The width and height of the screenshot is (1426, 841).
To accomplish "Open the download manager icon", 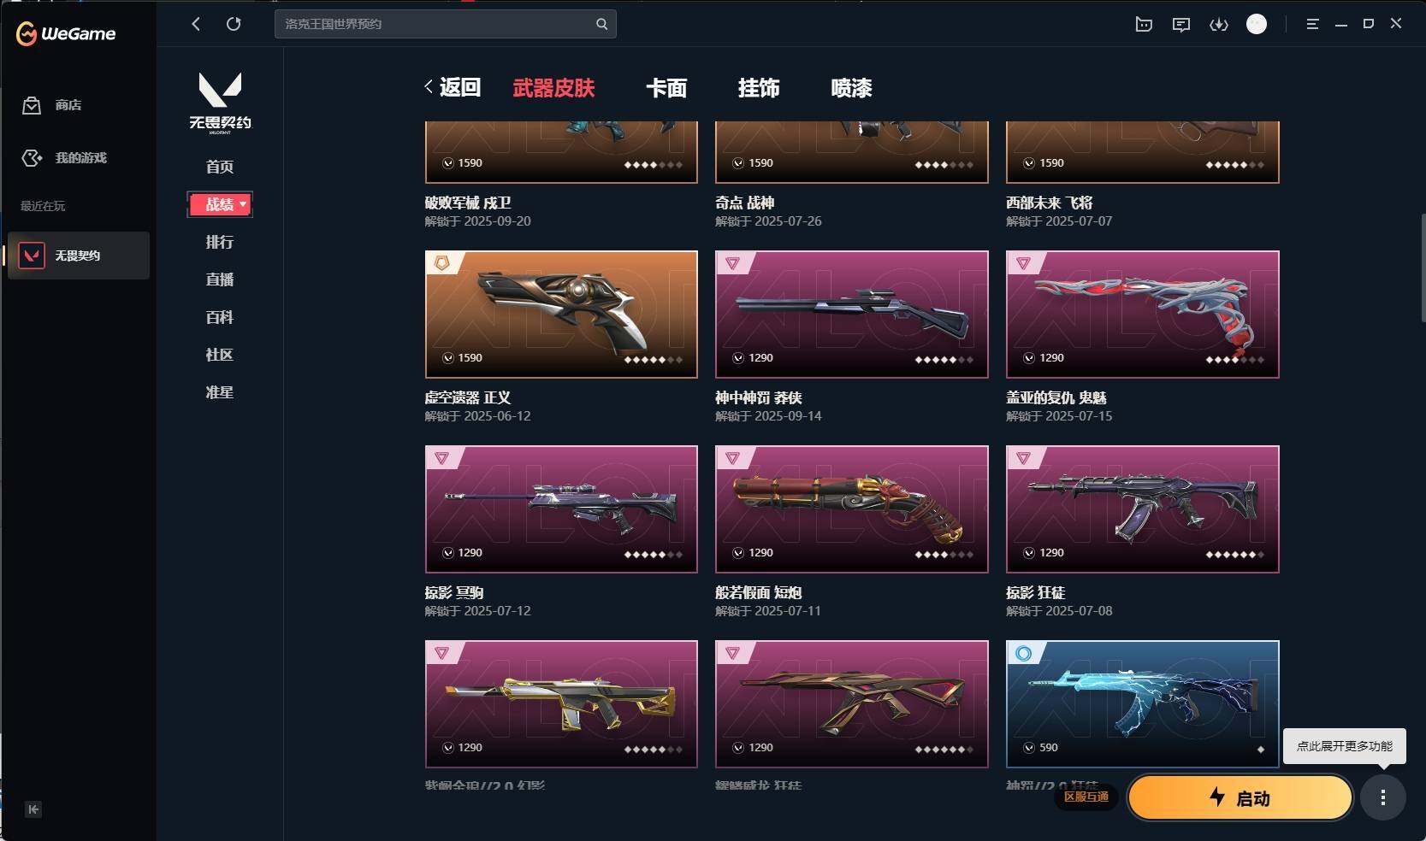I will point(1219,25).
